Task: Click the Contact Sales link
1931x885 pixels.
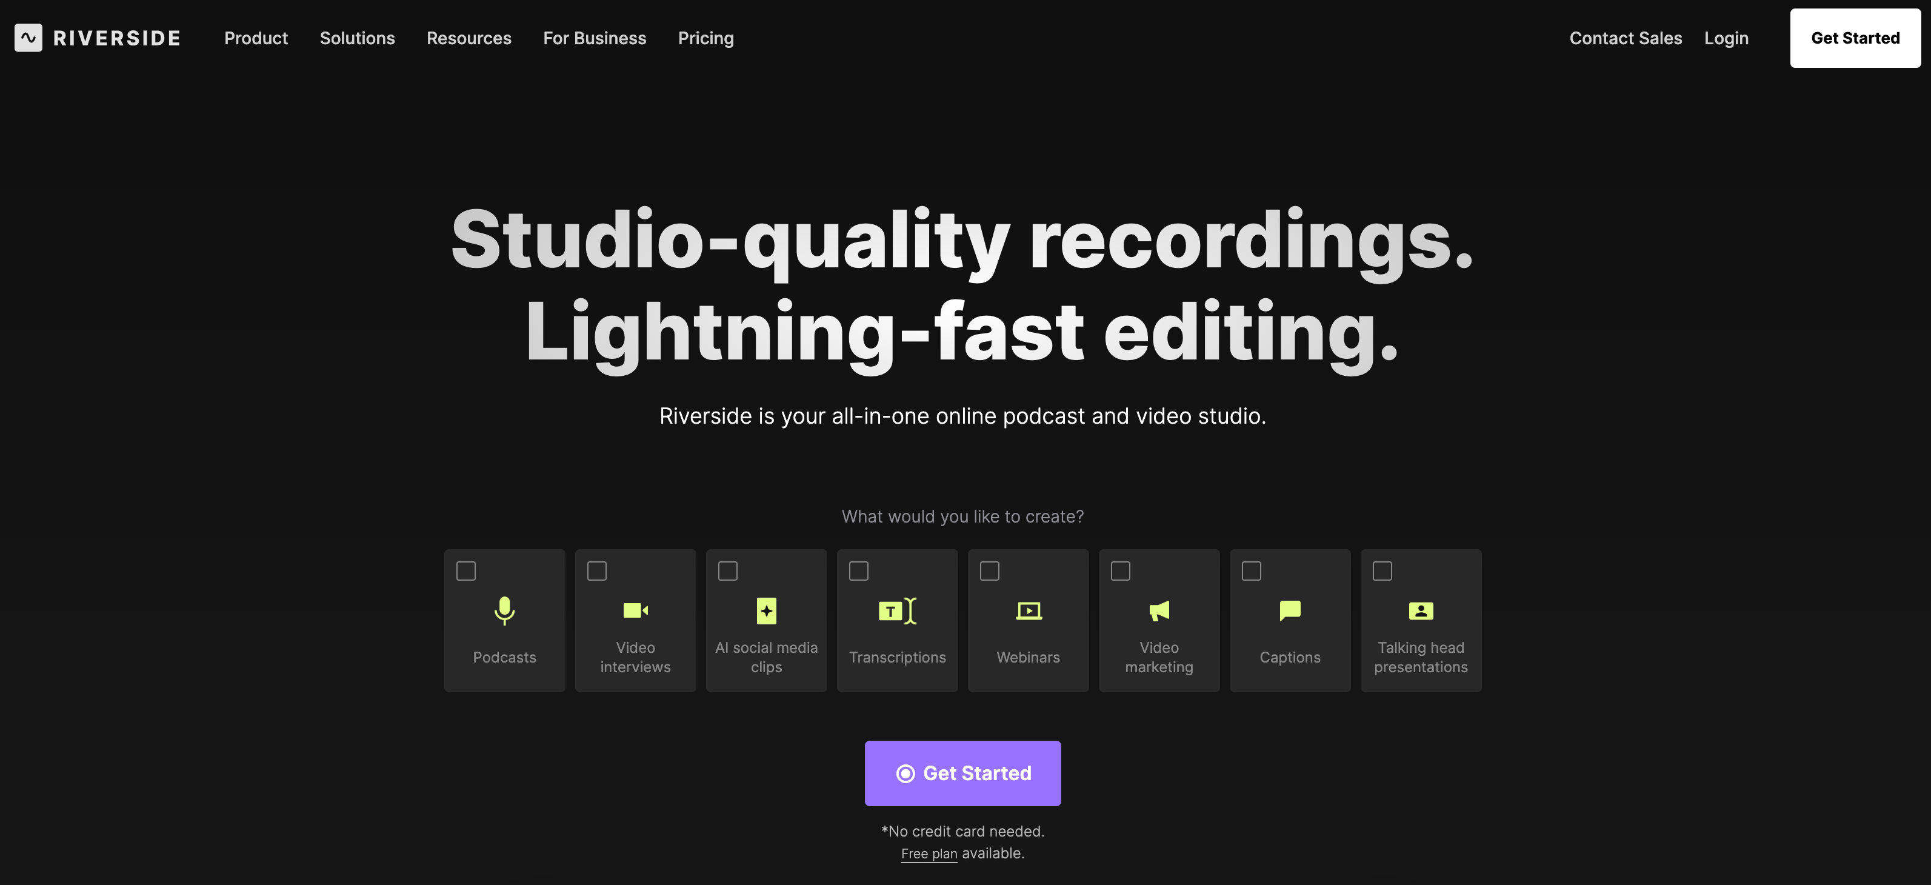Action: point(1625,38)
